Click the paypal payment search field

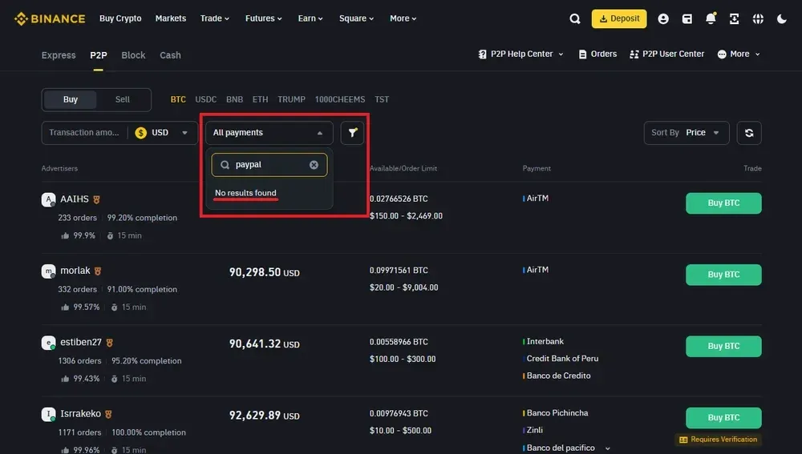pyautogui.click(x=269, y=165)
